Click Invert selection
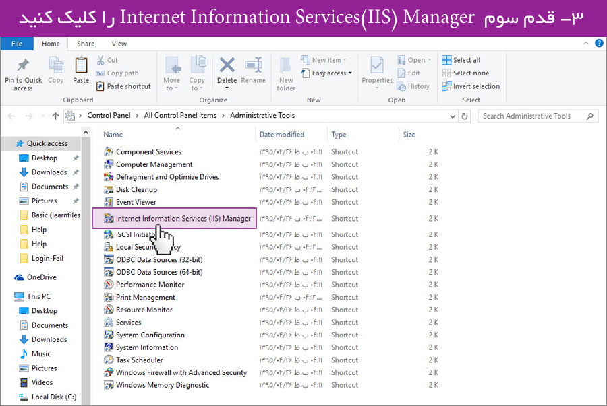This screenshot has width=607, height=406. point(471,86)
